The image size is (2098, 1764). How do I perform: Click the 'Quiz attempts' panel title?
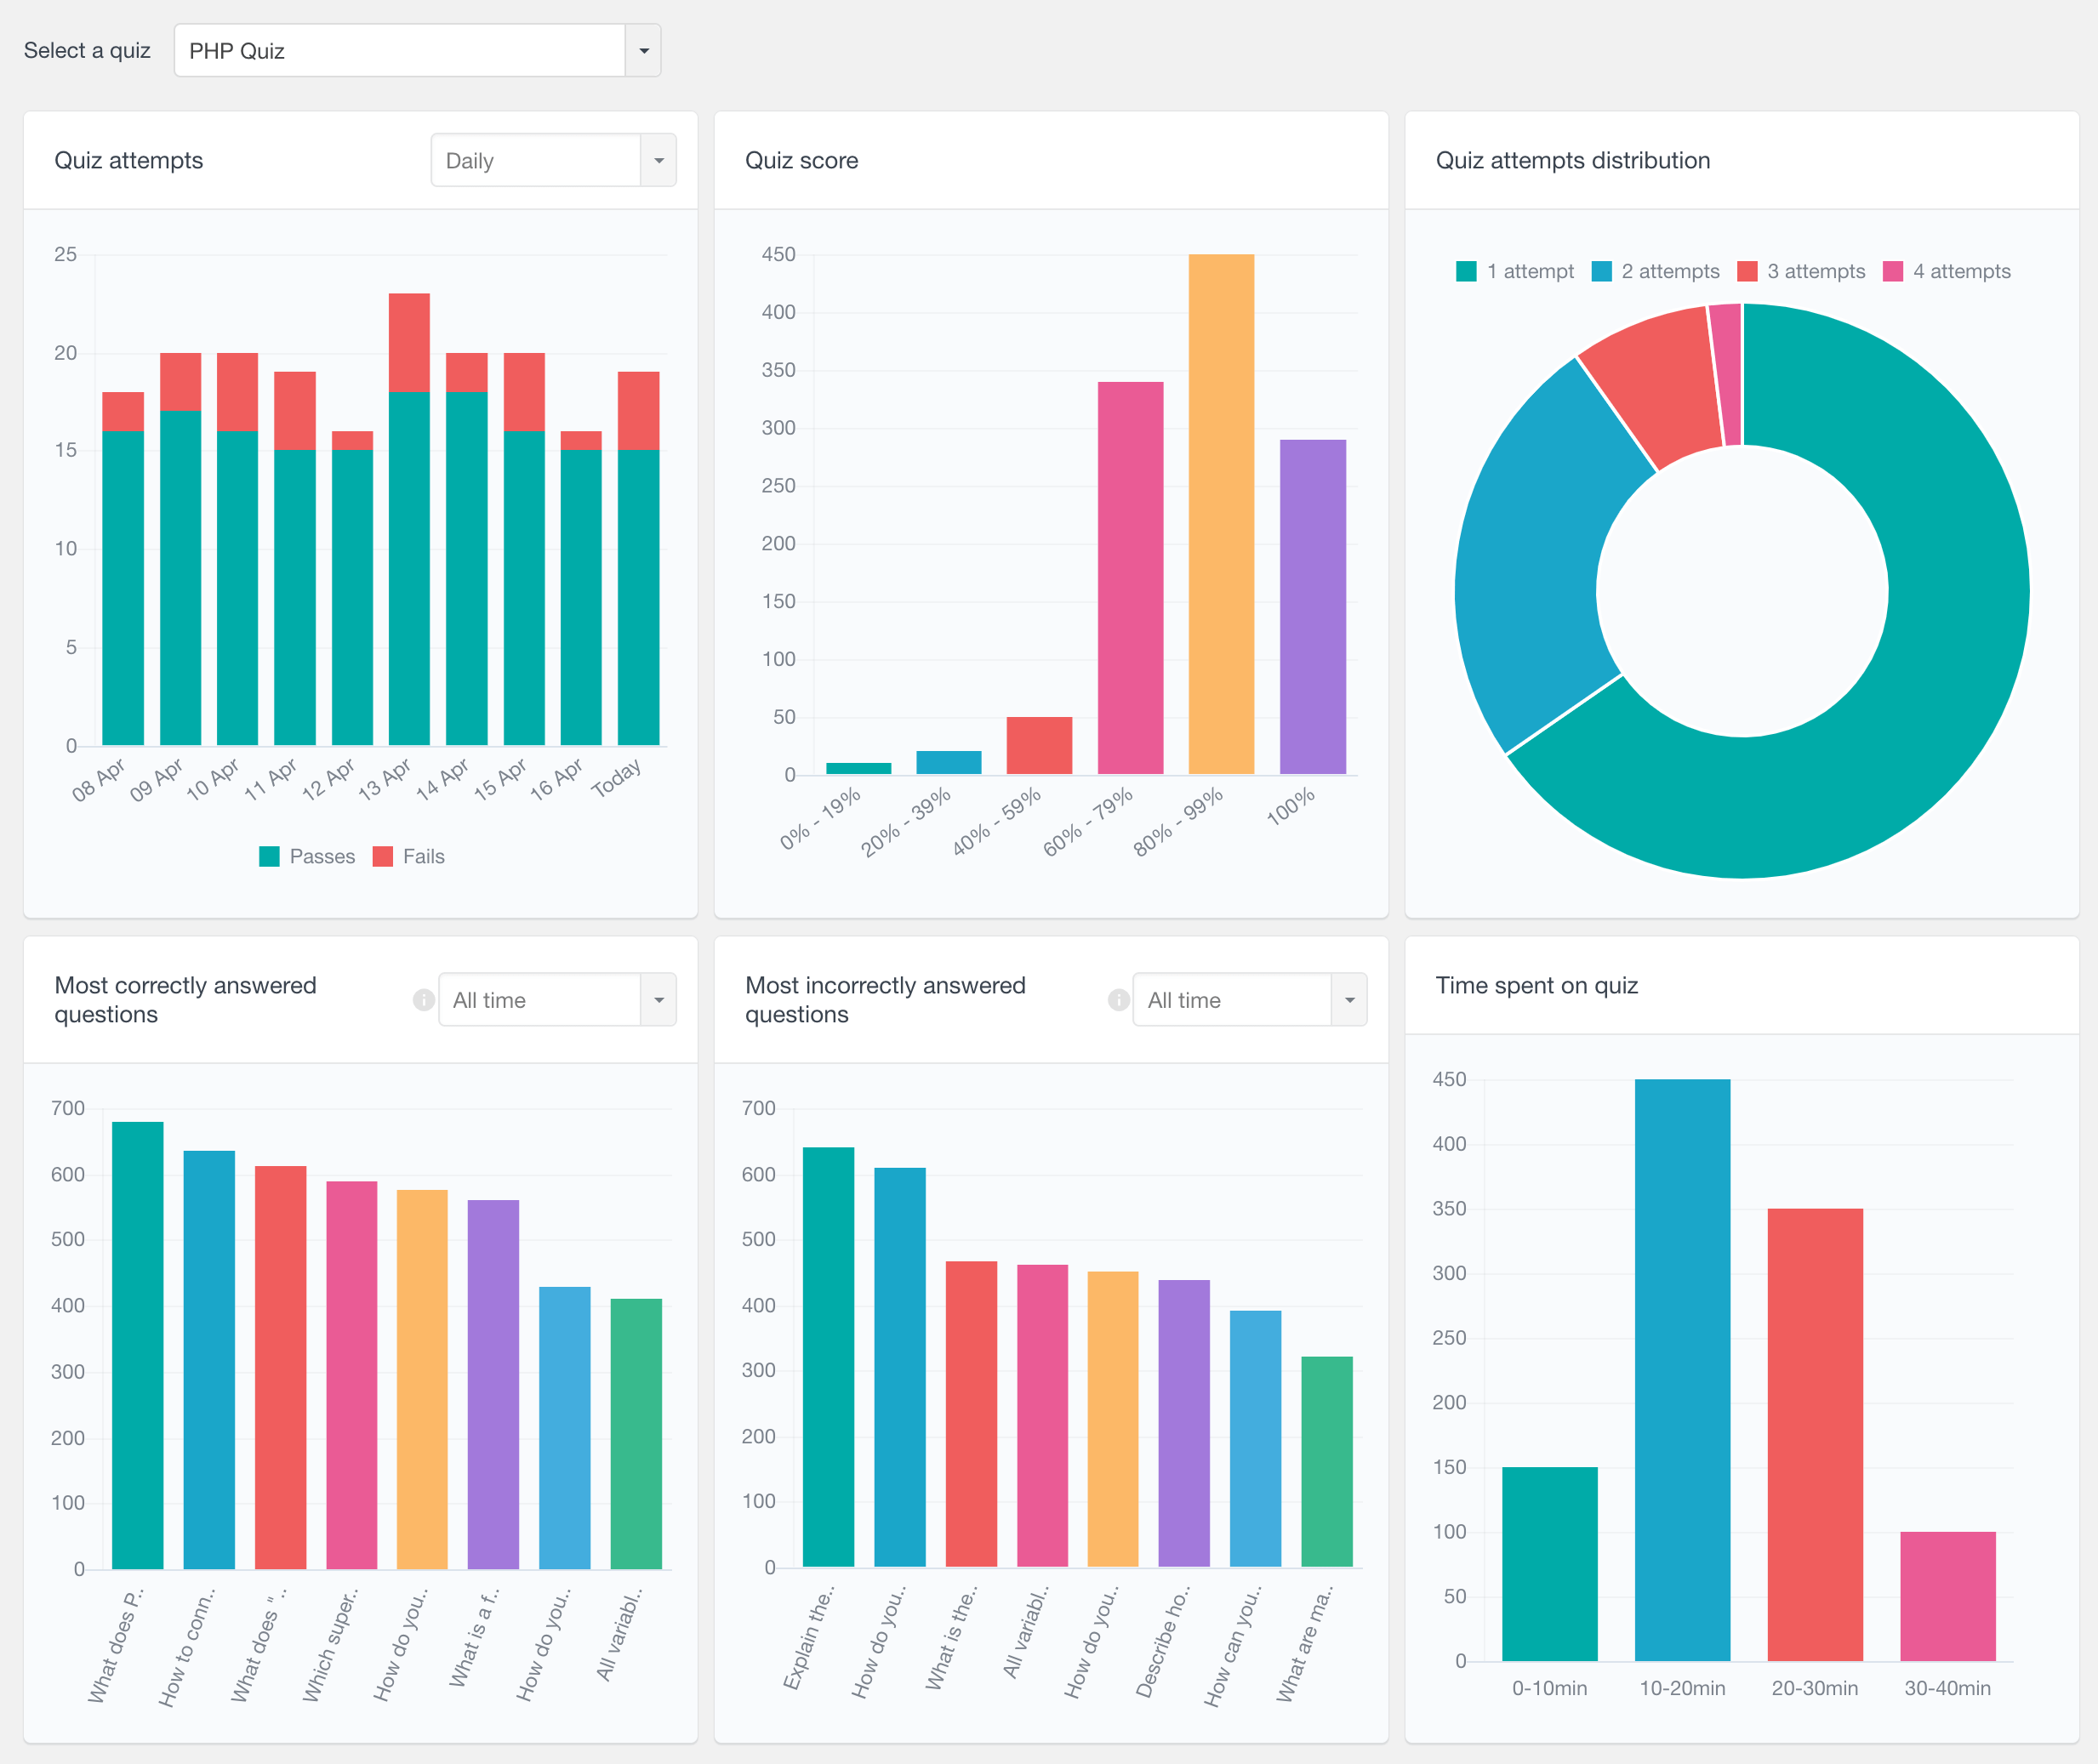coord(129,160)
